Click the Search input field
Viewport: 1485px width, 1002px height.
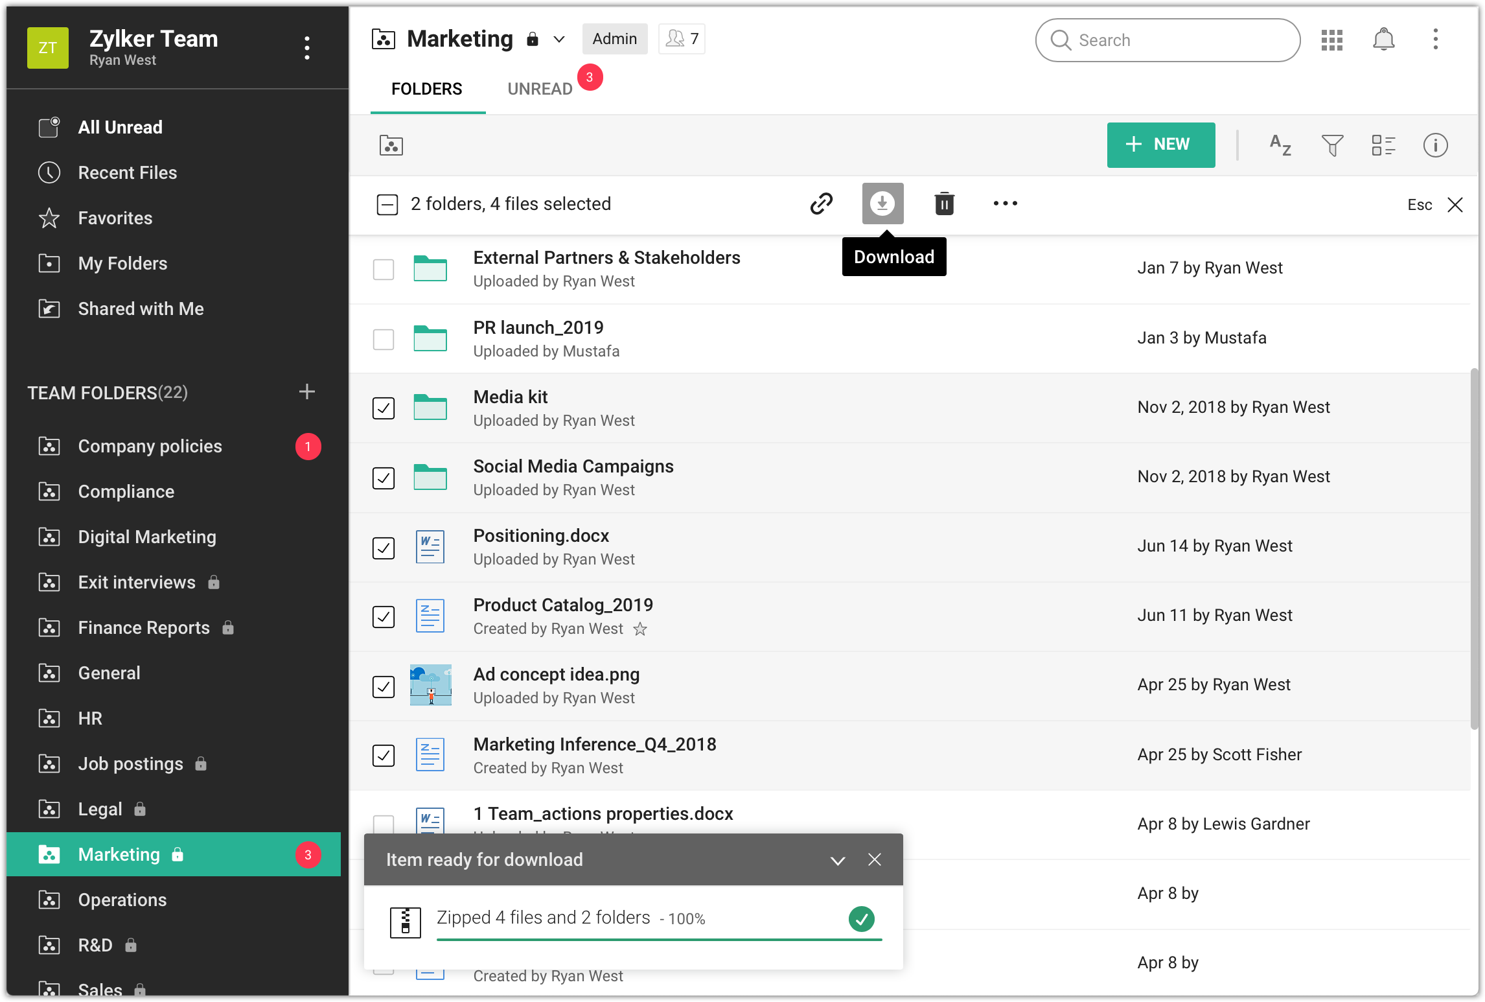click(1168, 40)
